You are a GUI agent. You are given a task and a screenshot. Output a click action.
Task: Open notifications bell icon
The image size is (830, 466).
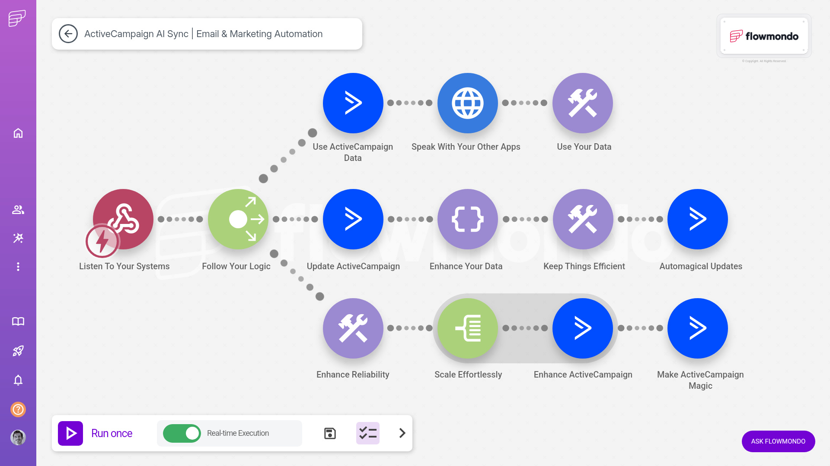coord(18,380)
